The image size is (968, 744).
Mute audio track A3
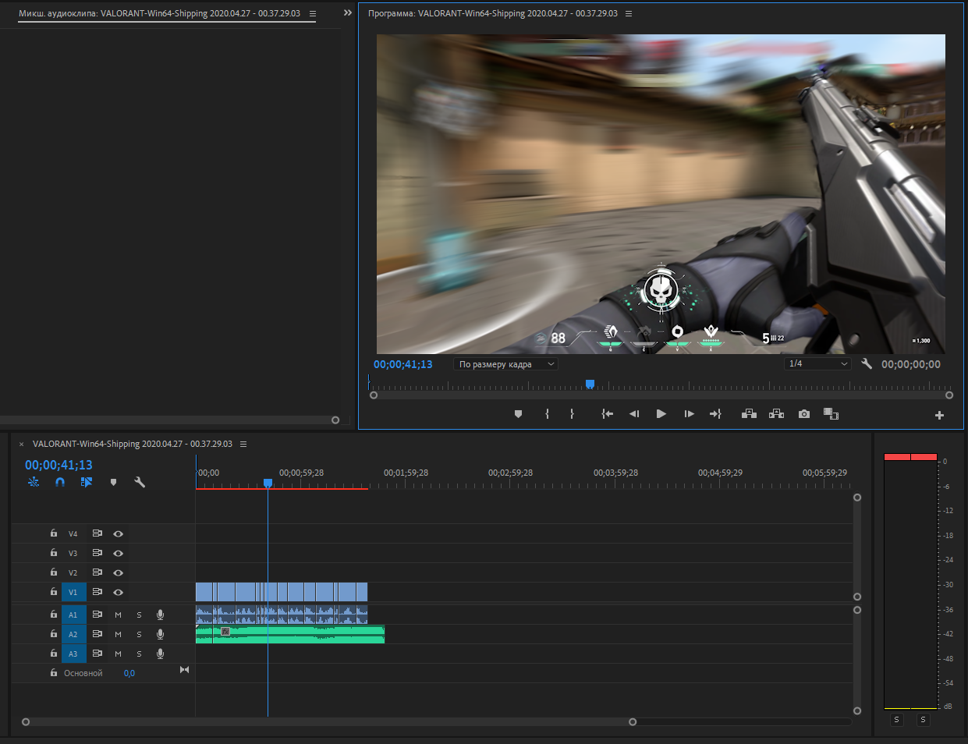[119, 654]
